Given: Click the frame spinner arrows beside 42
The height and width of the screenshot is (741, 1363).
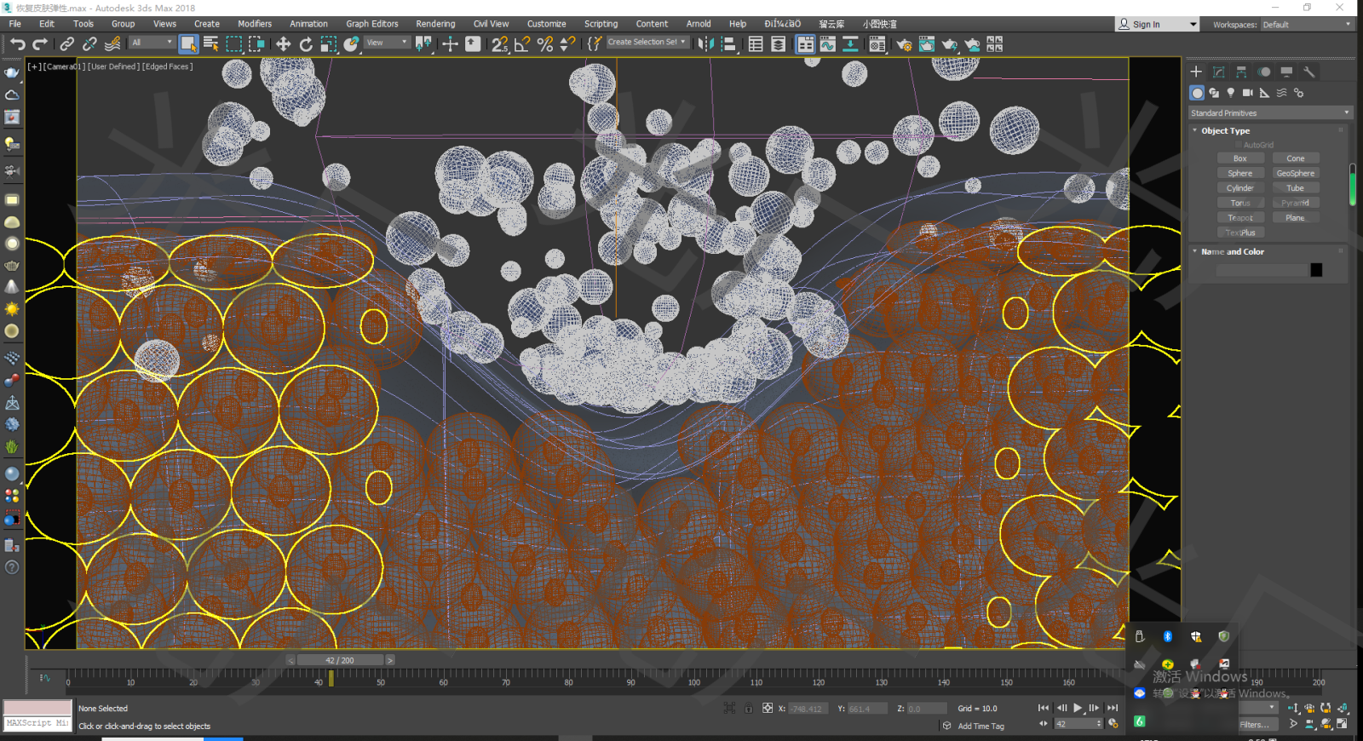Looking at the screenshot, I should [1099, 724].
